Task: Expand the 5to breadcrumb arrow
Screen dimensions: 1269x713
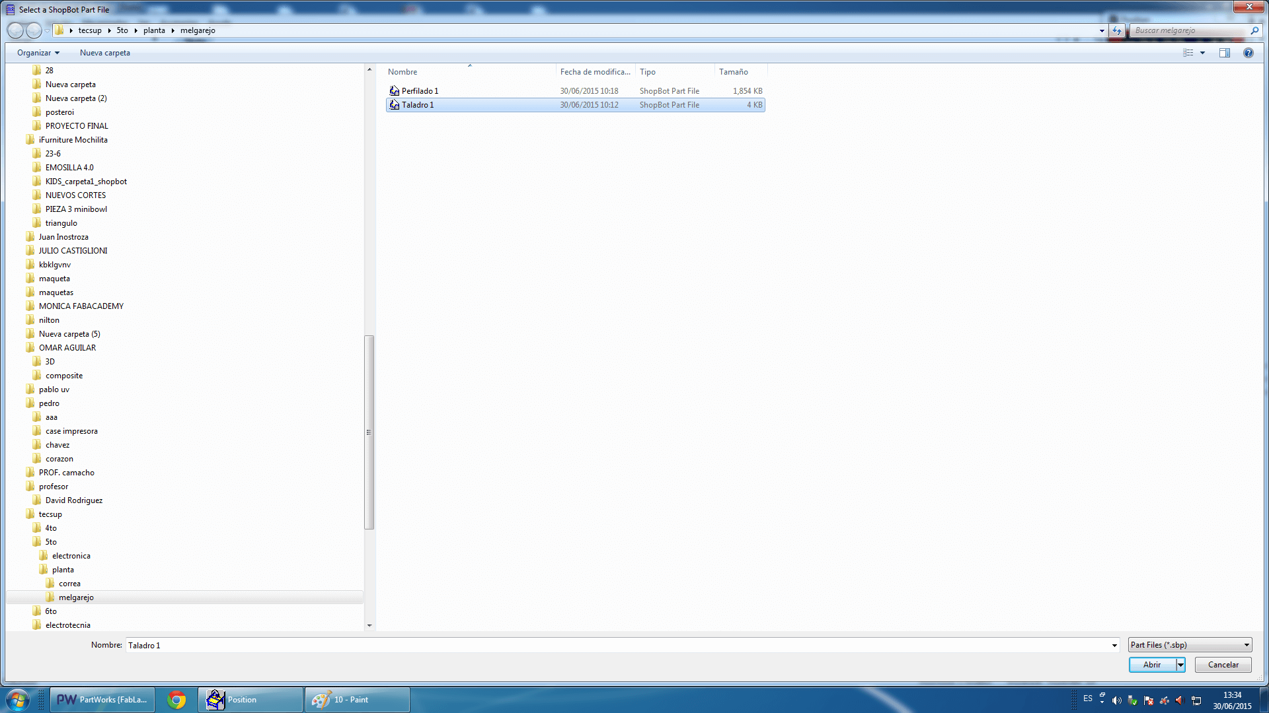Action: click(x=135, y=30)
